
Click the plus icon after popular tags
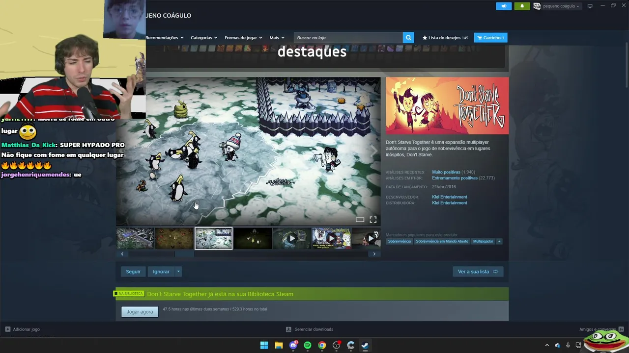click(499, 241)
